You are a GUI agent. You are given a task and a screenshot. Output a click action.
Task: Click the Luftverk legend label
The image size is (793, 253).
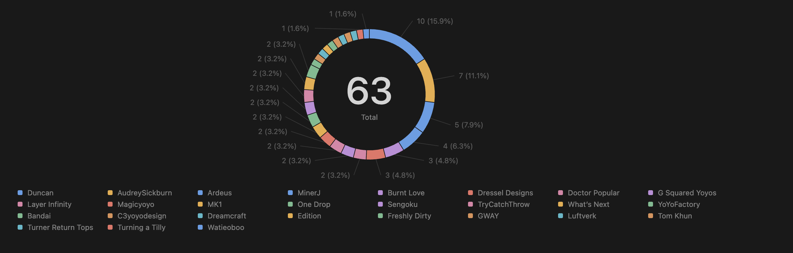pos(582,216)
